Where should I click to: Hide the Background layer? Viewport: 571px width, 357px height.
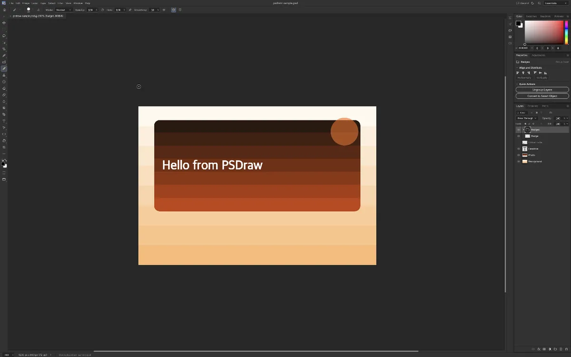tap(519, 161)
